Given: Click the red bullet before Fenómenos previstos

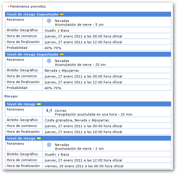Looking at the screenshot, I should 8,6.
